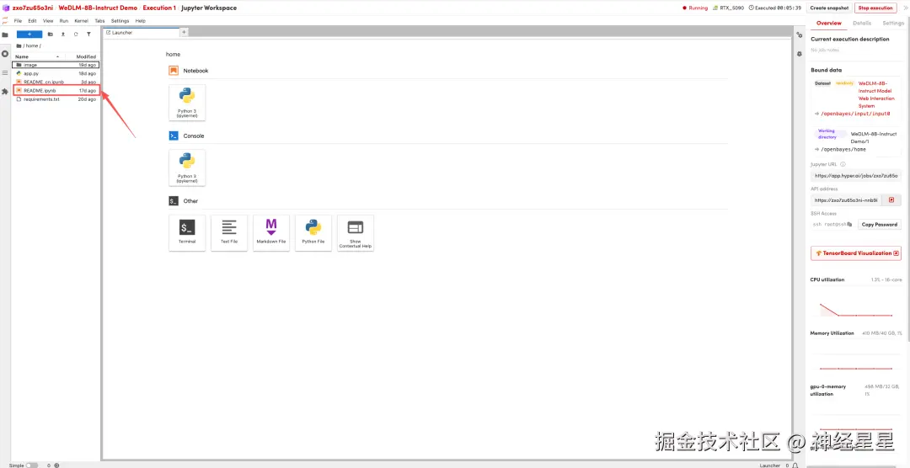Click the blue New Launcher plus button
This screenshot has height=468, width=910.
(x=29, y=35)
